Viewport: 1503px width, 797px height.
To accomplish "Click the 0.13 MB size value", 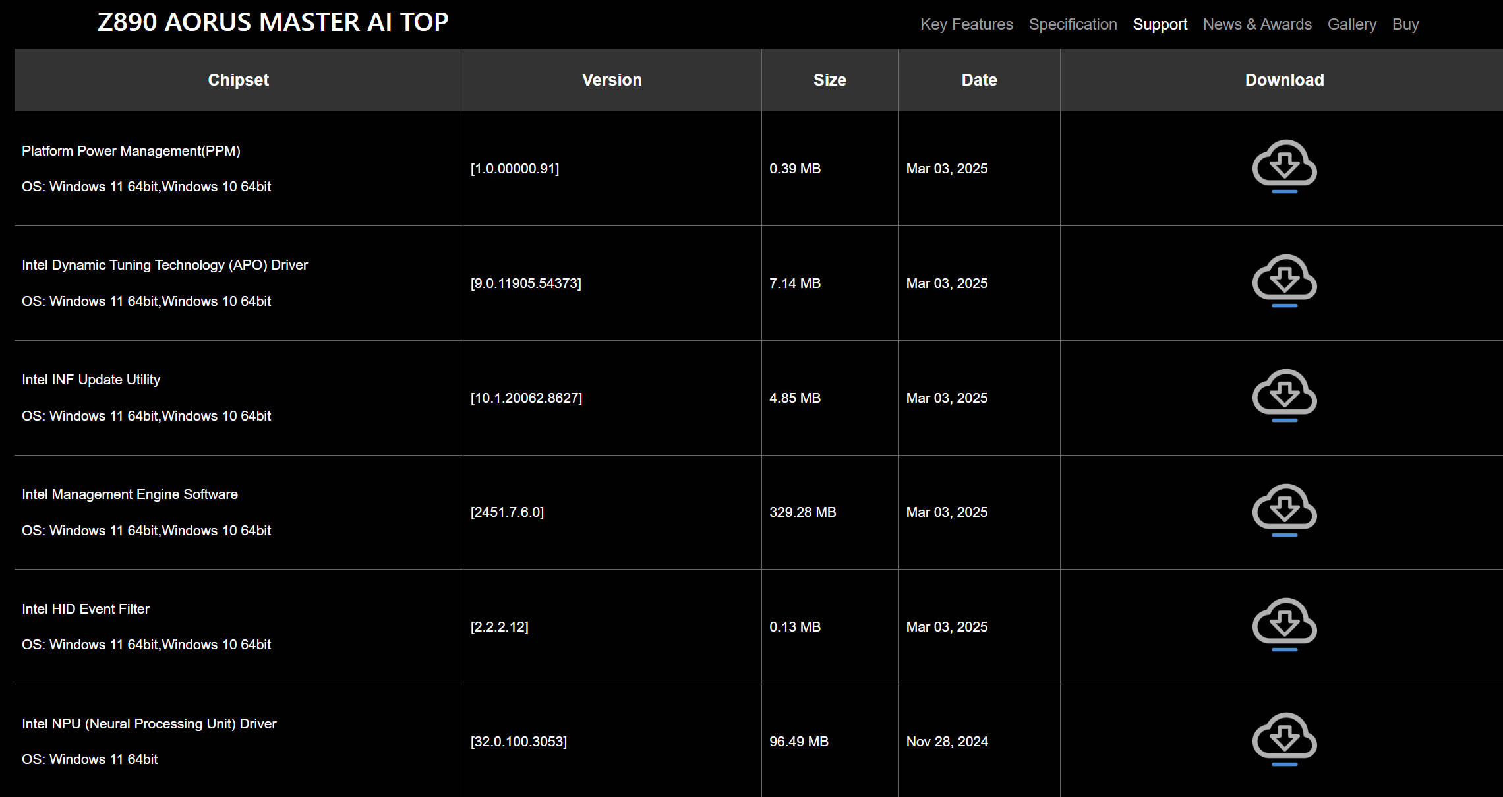I will tap(795, 627).
